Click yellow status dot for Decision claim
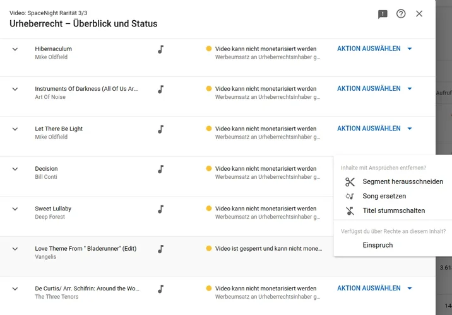Image resolution: width=452 pixels, height=315 pixels. [x=209, y=169]
